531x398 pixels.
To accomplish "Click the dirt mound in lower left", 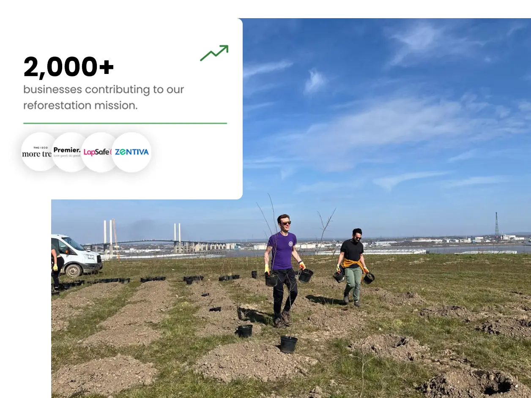I will [104, 376].
